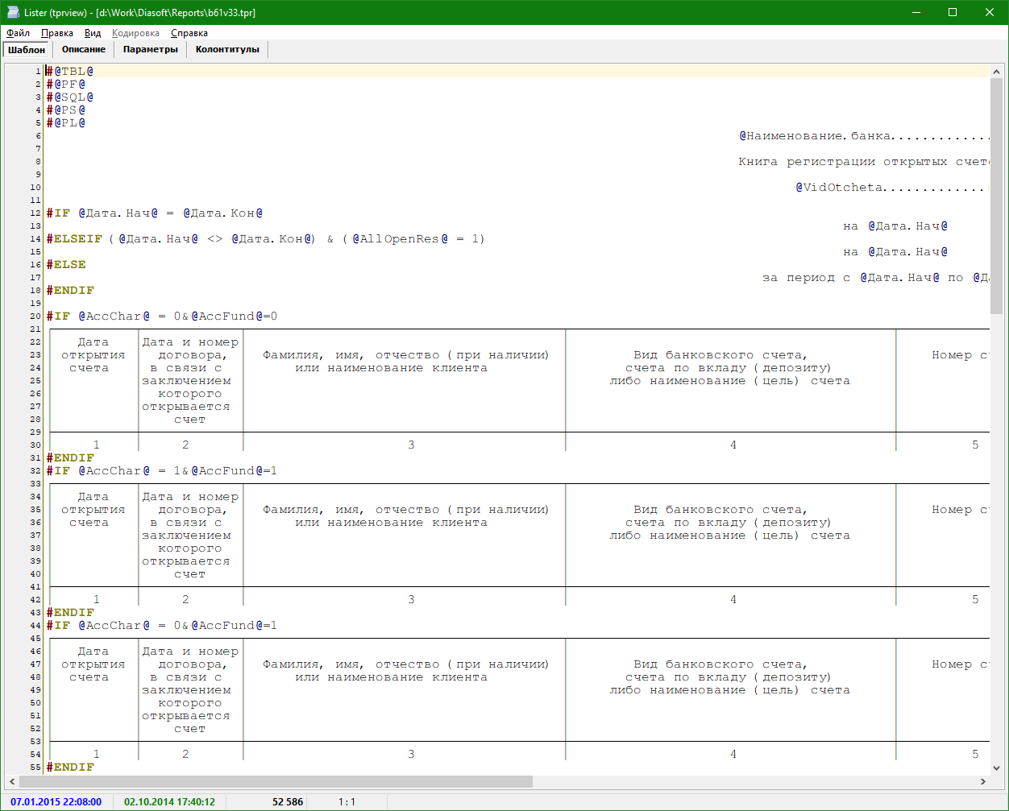The image size is (1009, 811).
Task: Open the Файл menu
Action: pyautogui.click(x=18, y=33)
